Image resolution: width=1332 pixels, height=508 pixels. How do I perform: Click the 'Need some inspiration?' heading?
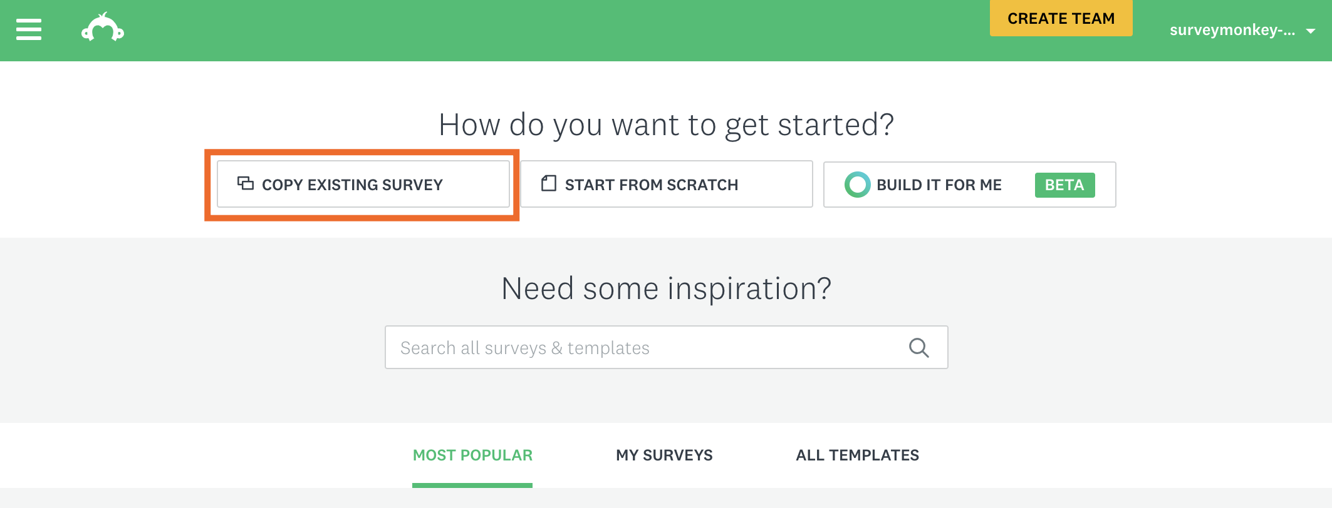click(666, 288)
